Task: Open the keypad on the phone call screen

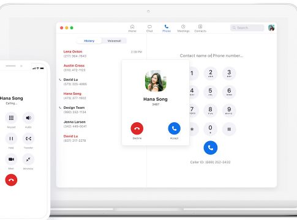Action: point(11,118)
